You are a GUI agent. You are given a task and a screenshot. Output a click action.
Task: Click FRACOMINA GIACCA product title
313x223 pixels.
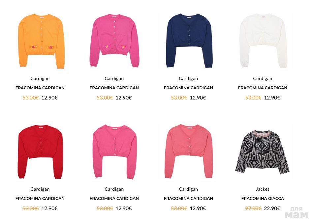click(263, 199)
